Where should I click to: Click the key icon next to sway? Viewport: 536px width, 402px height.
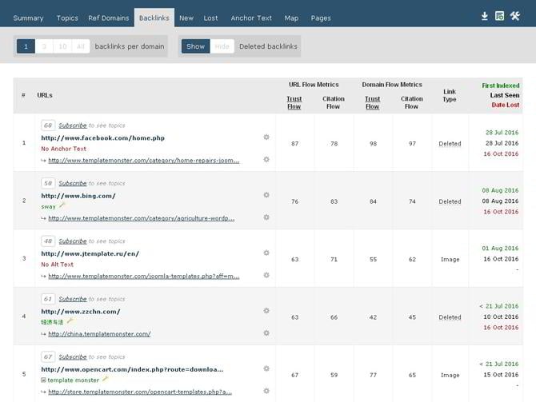(62, 205)
